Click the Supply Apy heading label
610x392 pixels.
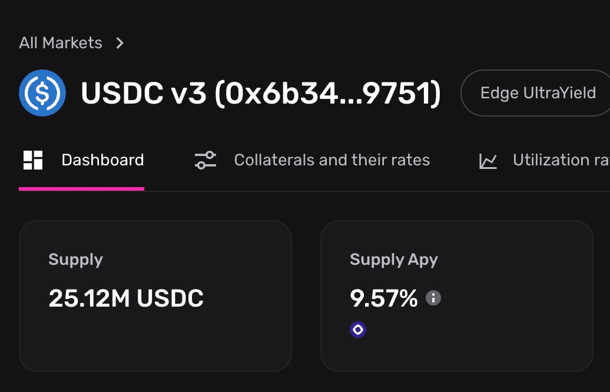pos(393,260)
